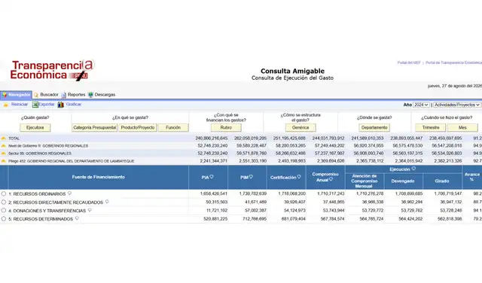This screenshot has width=482, height=283.
Task: Switch to the Navegador tab
Action: pyautogui.click(x=17, y=95)
